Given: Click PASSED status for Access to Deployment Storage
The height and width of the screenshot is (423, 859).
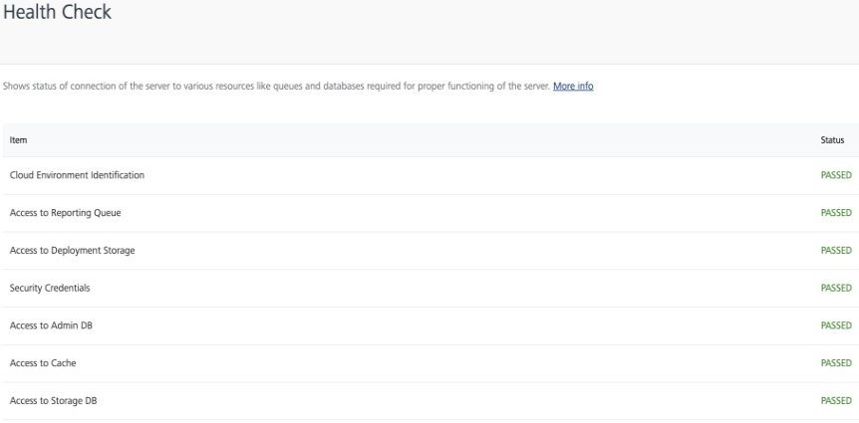Looking at the screenshot, I should pos(834,250).
